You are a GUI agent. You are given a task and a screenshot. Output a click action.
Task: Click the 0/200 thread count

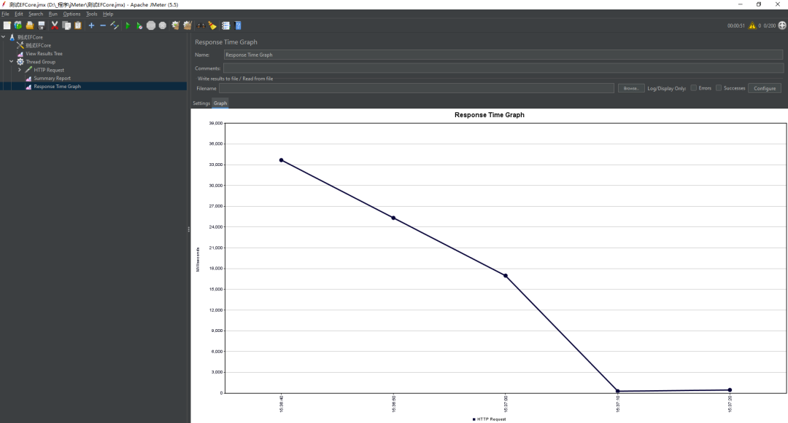coord(770,25)
